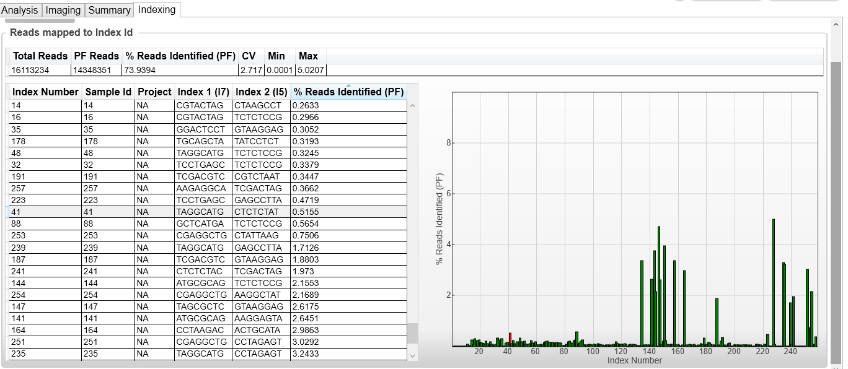Screen dimensions: 848x369
Task: Sort table by % Reads Identified (PF) header
Action: click(348, 92)
